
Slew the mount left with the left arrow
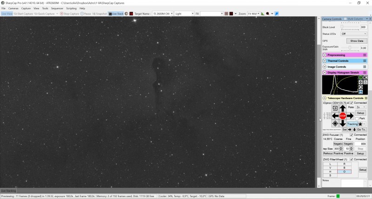(x=335, y=116)
